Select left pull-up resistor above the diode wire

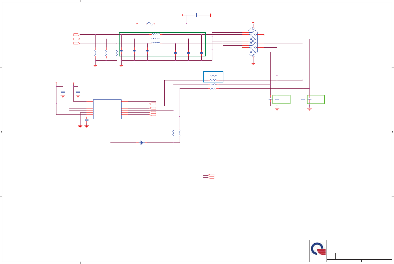coord(173,133)
